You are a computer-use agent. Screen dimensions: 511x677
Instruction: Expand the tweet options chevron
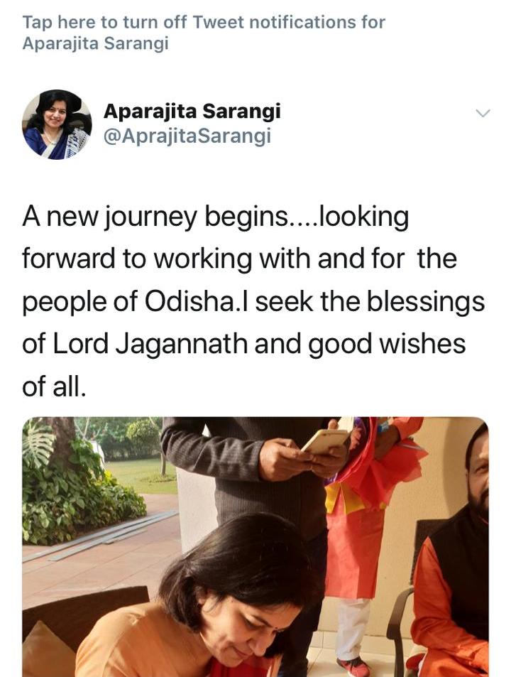tap(483, 114)
